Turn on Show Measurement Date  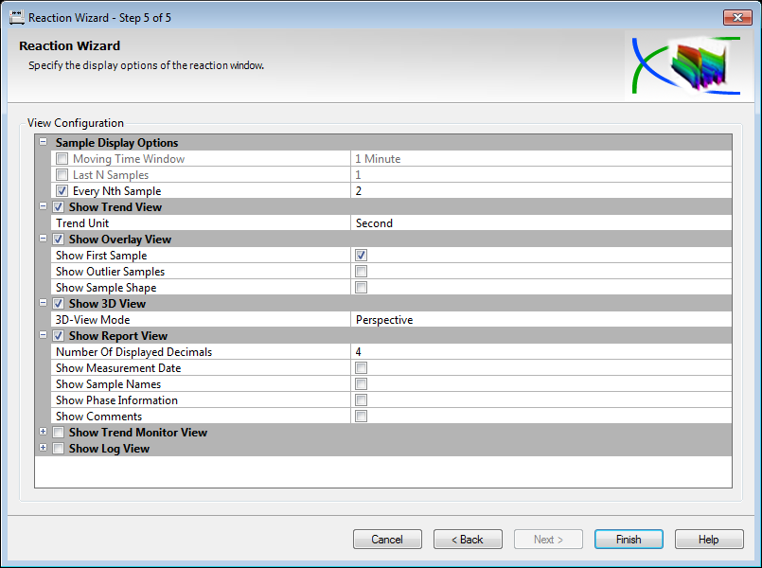tap(361, 368)
